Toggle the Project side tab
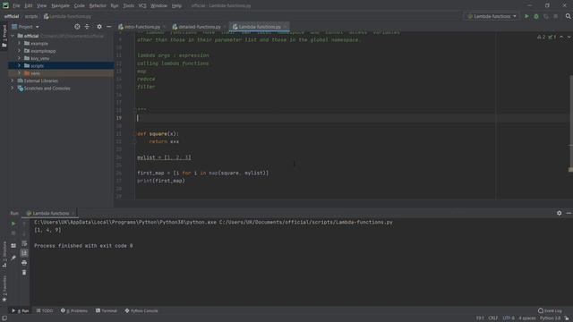Image resolution: width=573 pixels, height=322 pixels. (4, 36)
